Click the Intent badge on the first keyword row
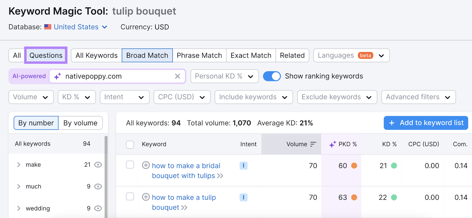 243,166
